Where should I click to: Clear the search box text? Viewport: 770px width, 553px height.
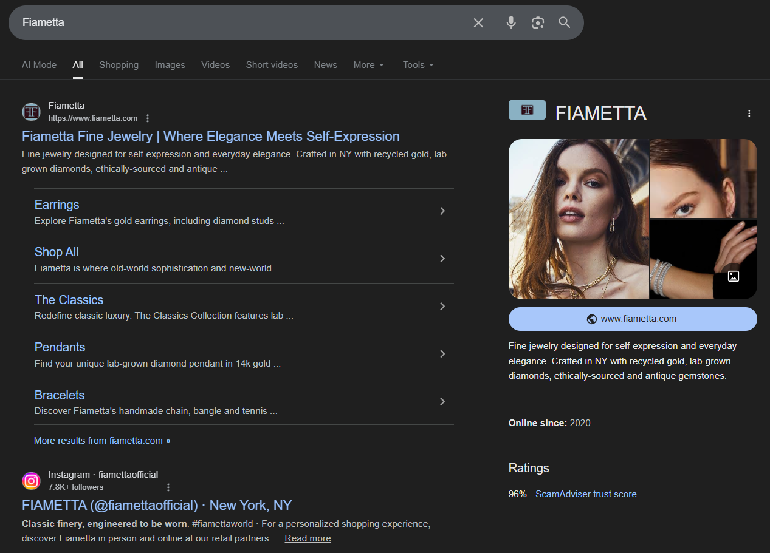478,22
